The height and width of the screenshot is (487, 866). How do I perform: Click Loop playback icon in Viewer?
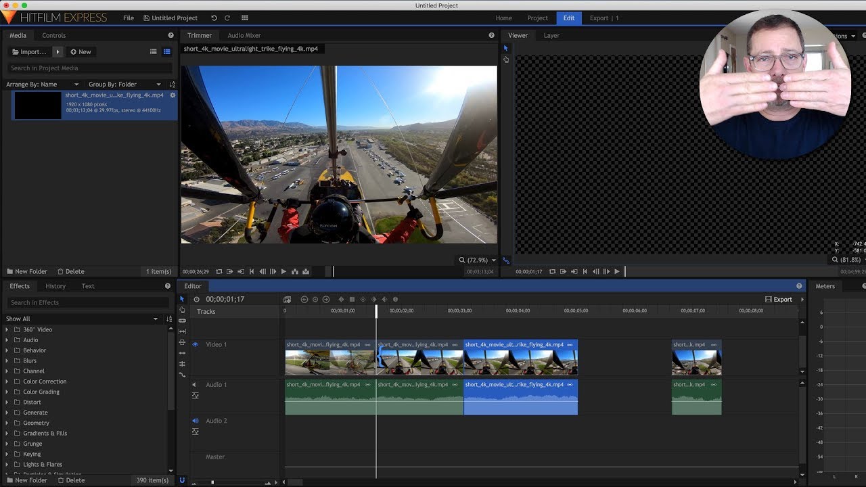[x=553, y=272]
